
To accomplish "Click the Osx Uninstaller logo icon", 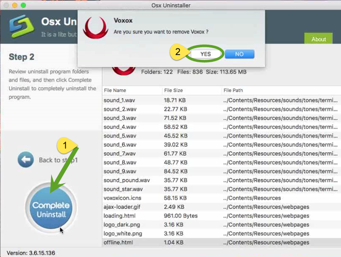I will 22,26.
